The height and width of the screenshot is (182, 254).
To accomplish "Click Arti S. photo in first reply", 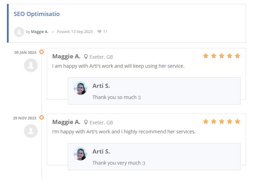I will 80,88.
